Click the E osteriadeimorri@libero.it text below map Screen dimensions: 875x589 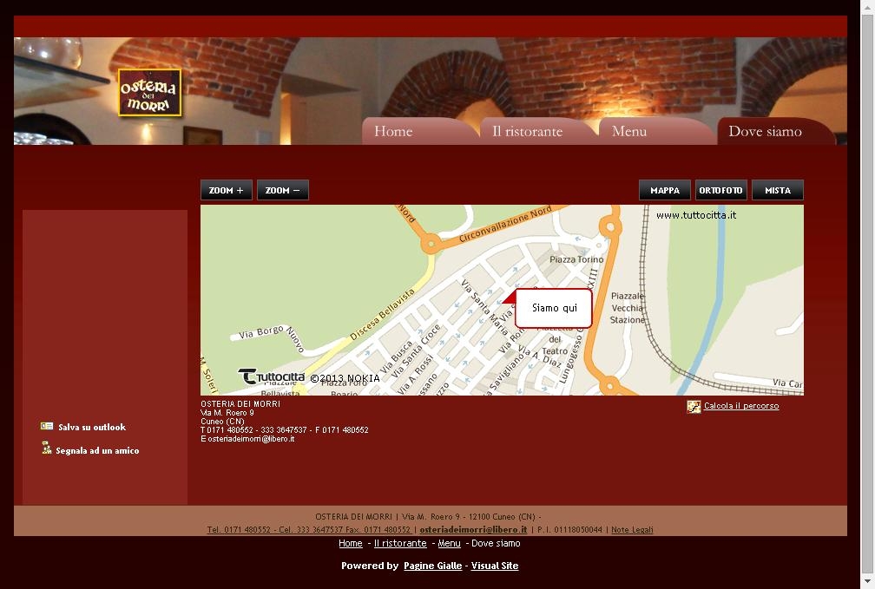click(247, 439)
